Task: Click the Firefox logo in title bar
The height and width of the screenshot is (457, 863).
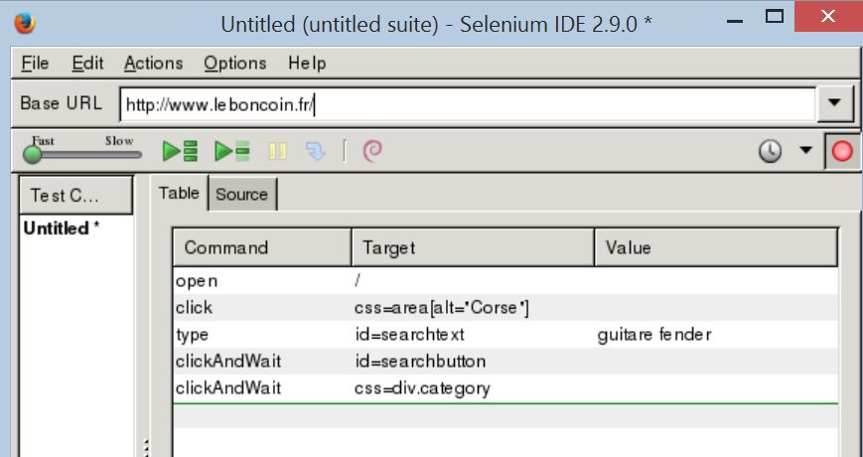Action: [x=25, y=22]
